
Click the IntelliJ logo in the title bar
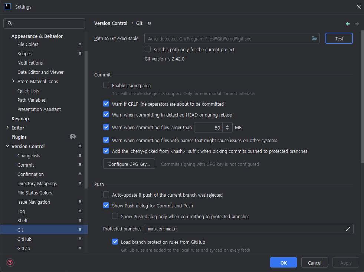tap(8, 6)
